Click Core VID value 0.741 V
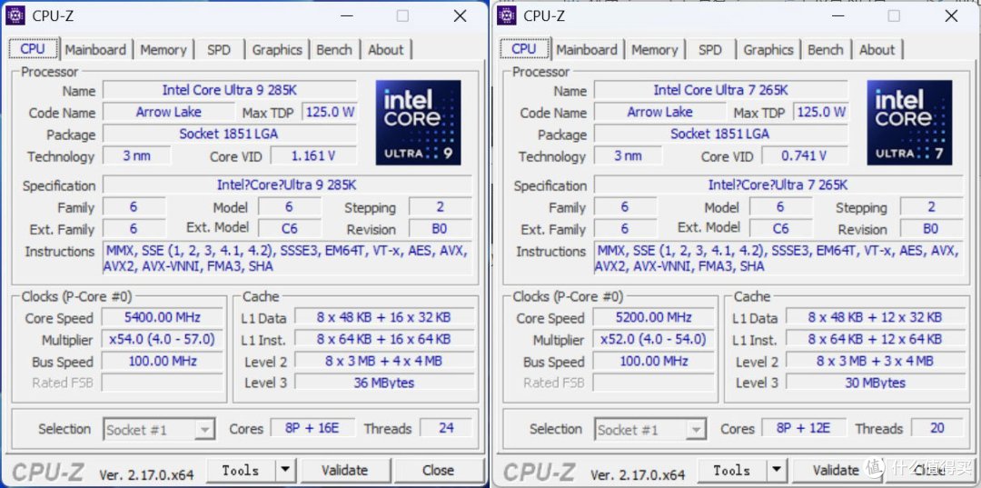 [x=805, y=155]
